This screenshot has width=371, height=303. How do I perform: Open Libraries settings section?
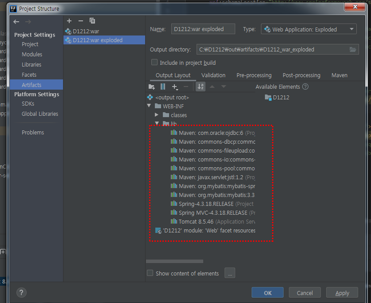click(x=32, y=65)
